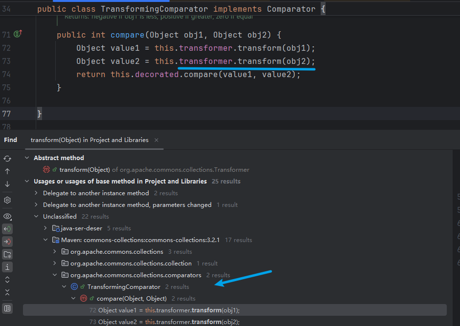Select java-ser-deser 5 results row
The width and height of the screenshot is (460, 326).
click(235, 228)
